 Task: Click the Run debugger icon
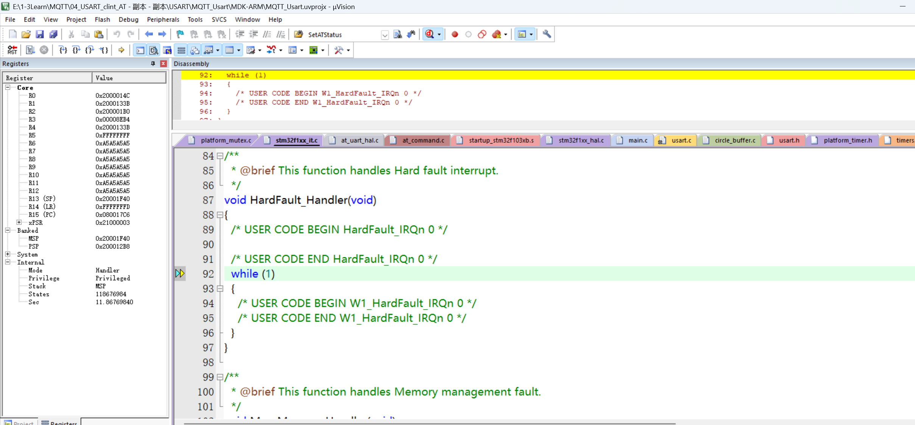point(30,50)
